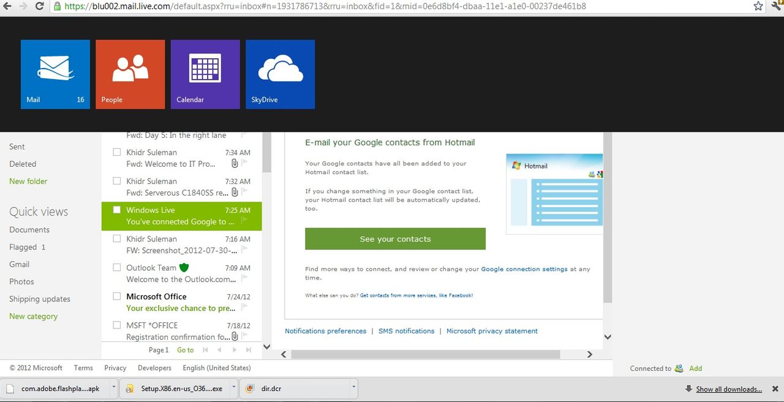Open the Photos quick view
The height and width of the screenshot is (402, 784).
21,281
